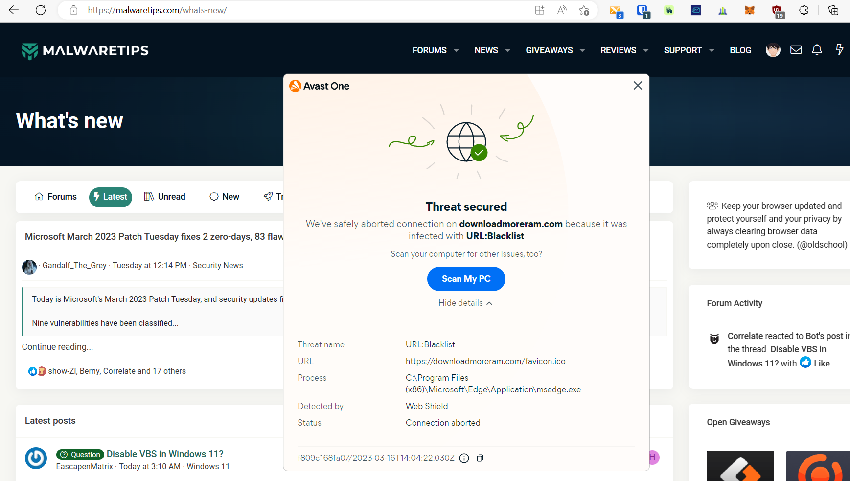Open the red shield extension showing 19
This screenshot has width=850, height=481.
point(778,11)
